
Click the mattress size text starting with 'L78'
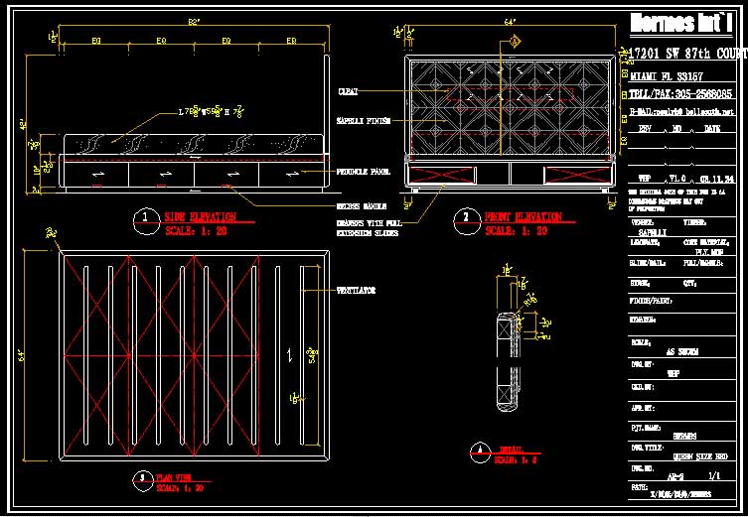[x=212, y=112]
